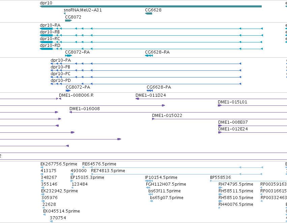Viewport: 287px width, 223px height.
Task: Click the dpr10-RD transcript label
Action: 50,45
